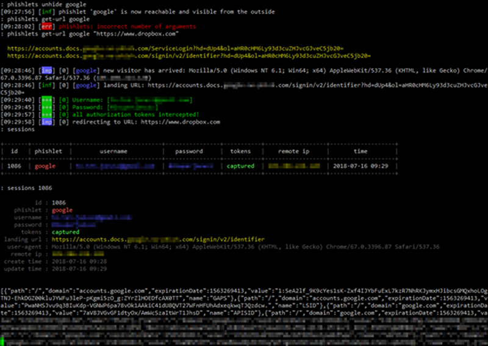Click the 'user-agent' detail label
Image resolution: width=488 pixels, height=346 pixels.
click(24, 247)
